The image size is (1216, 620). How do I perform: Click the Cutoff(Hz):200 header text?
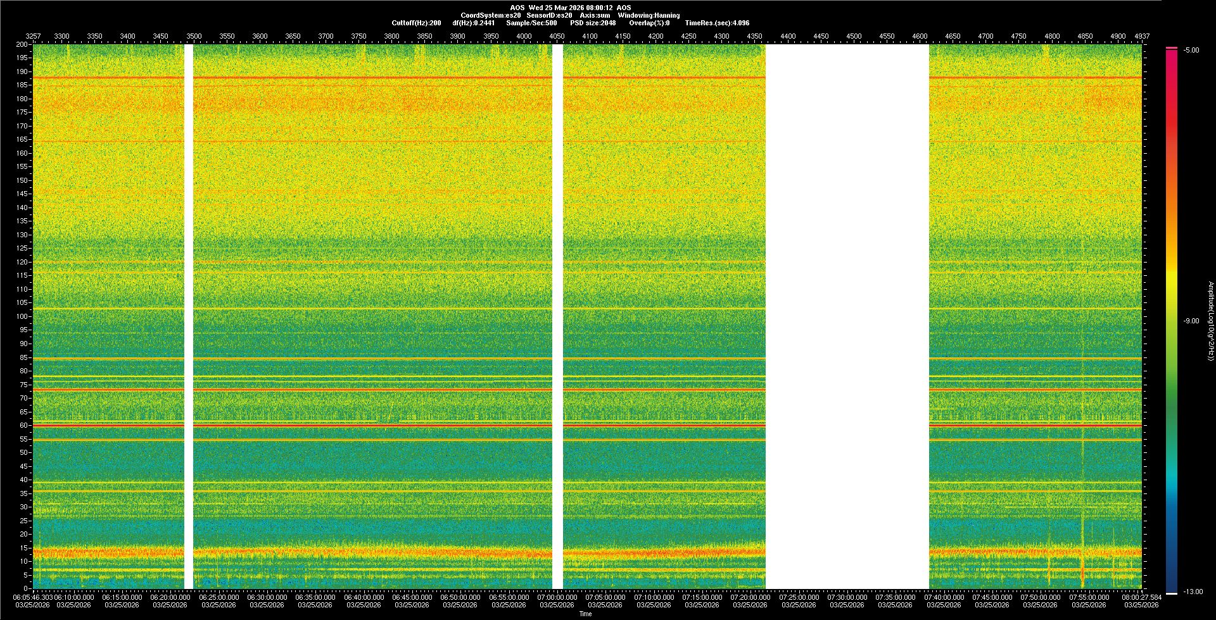(x=416, y=23)
